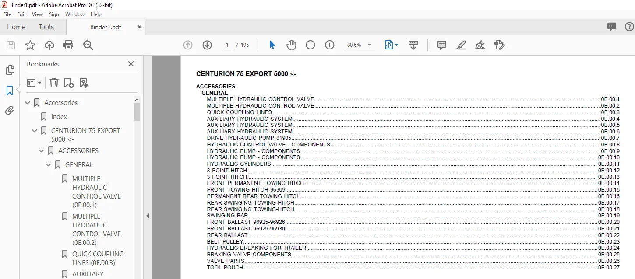Screen dimensions: 635x279
Task: Click REAR BALLAST entry in document
Action: tap(227, 235)
